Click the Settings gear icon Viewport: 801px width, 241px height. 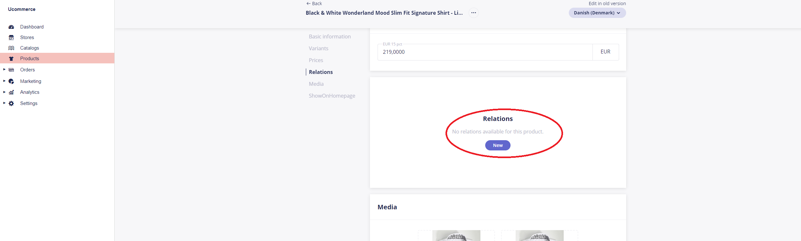[x=11, y=103]
